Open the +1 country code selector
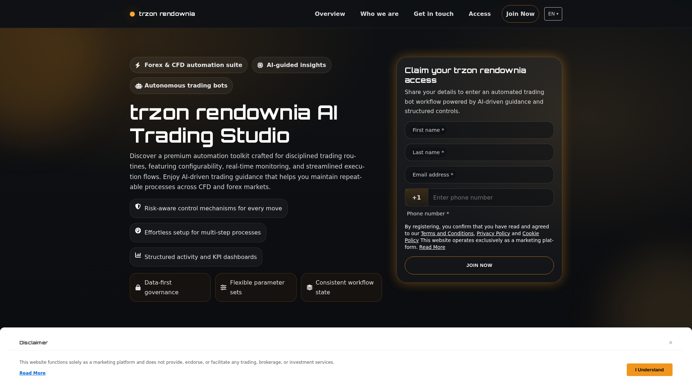 (417, 197)
